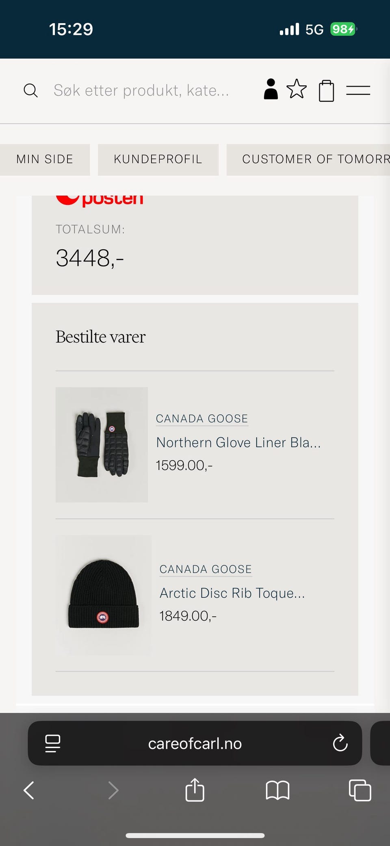390x846 pixels.
Task: Tap Safari share icon
Action: point(195,790)
